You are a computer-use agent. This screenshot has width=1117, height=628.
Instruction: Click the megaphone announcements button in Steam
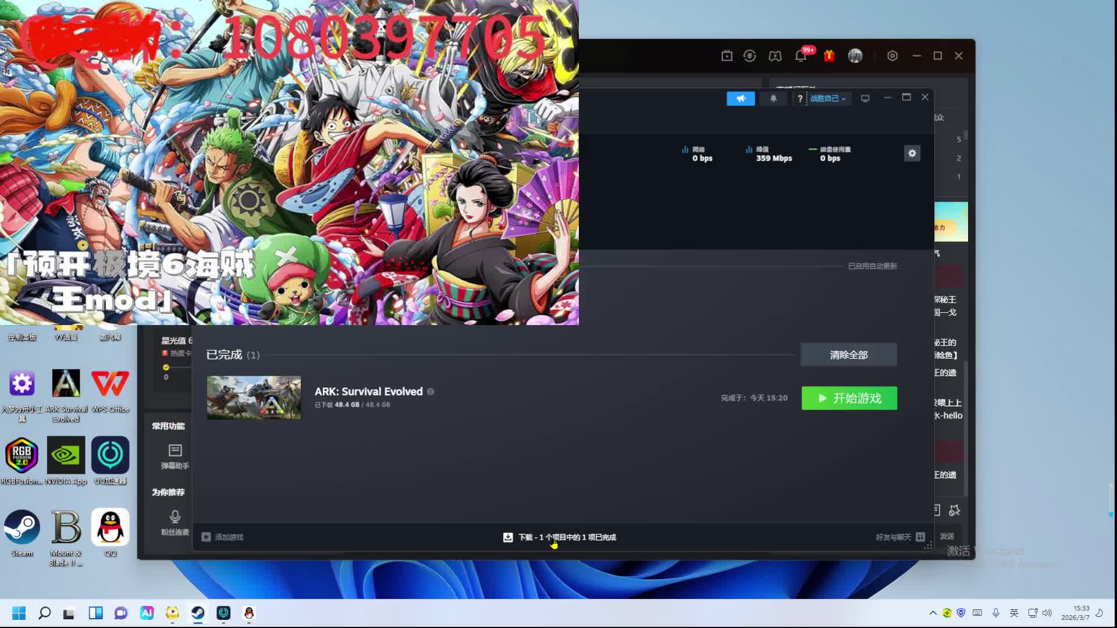click(x=741, y=98)
